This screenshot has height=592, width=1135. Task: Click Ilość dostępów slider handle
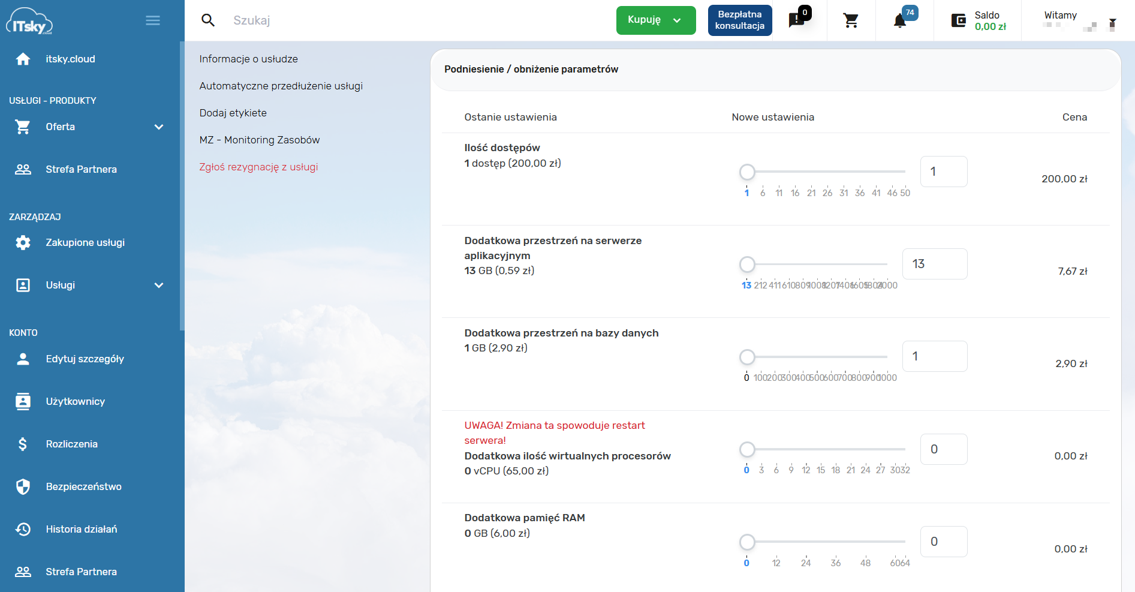point(747,172)
